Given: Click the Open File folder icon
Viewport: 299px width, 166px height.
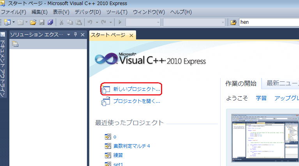Looking at the screenshot, I should (33, 22).
